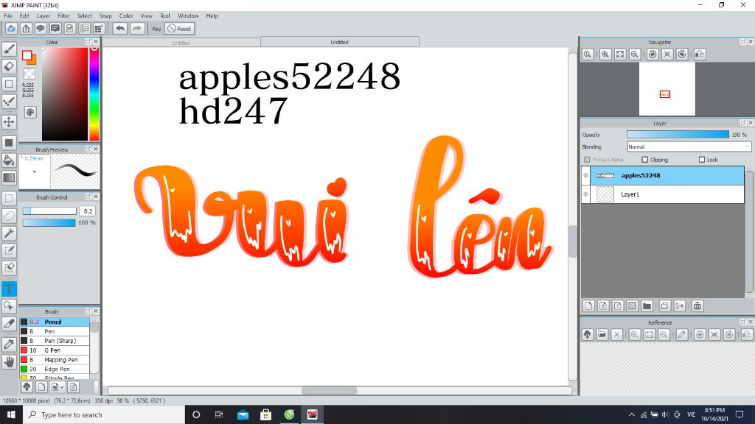Open the color palette icon in Color panel
Image resolution: width=755 pixels, height=424 pixels.
tap(29, 112)
